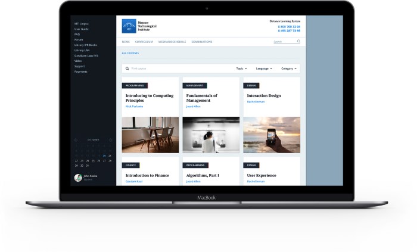Viewport: 417px width, 252px height.
Task: Click the search magnifier icon in the header
Action: point(298,42)
